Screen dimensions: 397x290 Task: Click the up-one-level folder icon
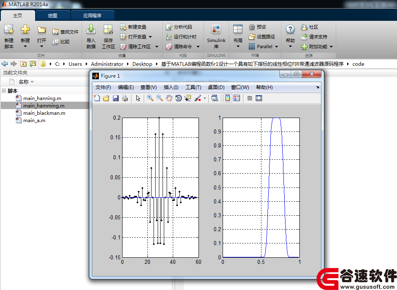(23, 64)
